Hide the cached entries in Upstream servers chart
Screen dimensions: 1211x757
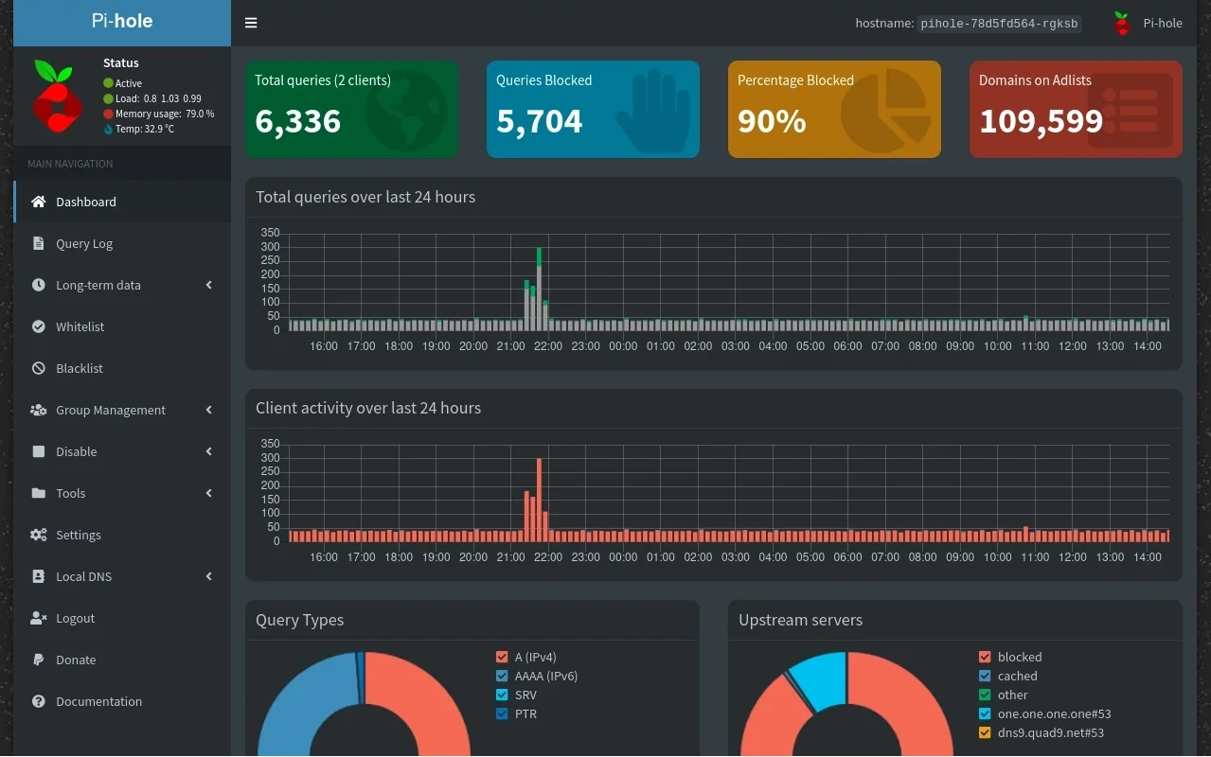coord(1017,676)
